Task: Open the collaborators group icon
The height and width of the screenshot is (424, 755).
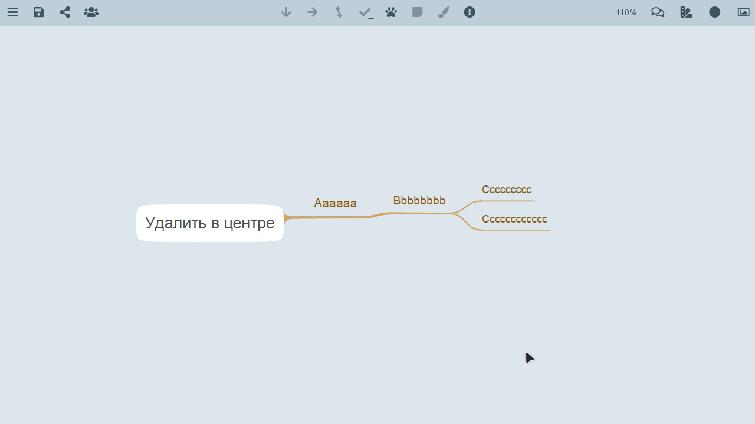Action: pyautogui.click(x=91, y=12)
